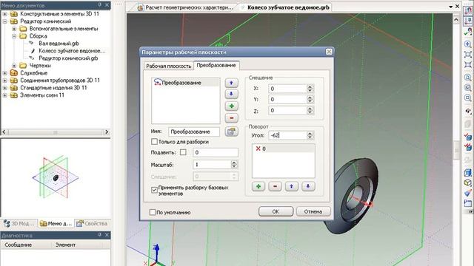Pin the Диагностика panel

100,235
